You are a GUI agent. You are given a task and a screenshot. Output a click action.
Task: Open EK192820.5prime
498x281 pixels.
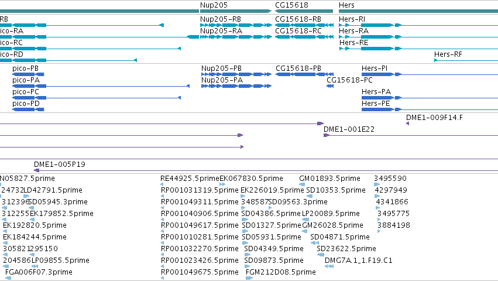(35, 225)
